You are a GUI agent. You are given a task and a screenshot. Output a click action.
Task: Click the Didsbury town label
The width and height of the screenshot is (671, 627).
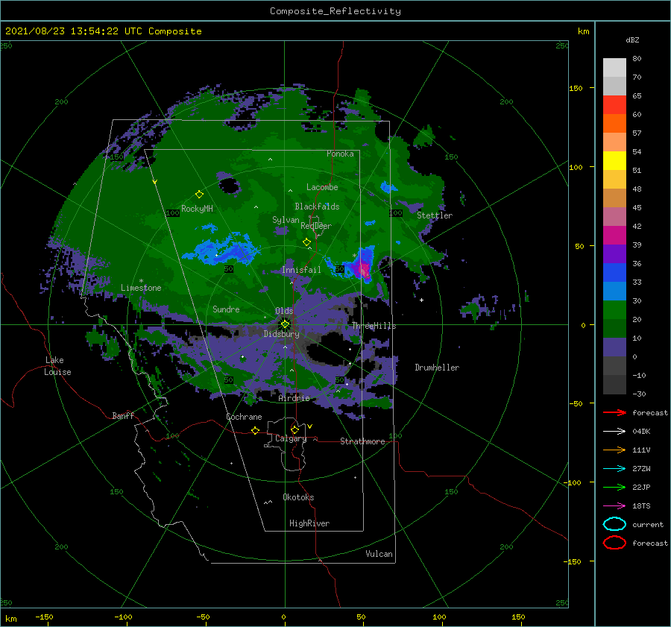pyautogui.click(x=281, y=334)
